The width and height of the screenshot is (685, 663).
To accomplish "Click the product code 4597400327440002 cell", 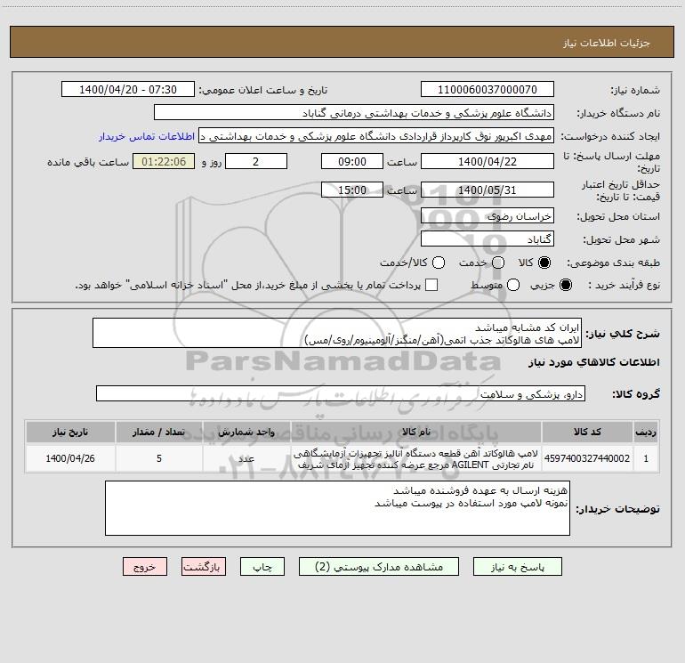I will pyautogui.click(x=587, y=458).
